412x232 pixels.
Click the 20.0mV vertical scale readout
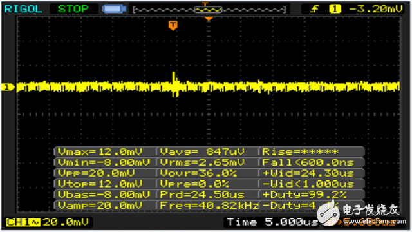(66, 222)
